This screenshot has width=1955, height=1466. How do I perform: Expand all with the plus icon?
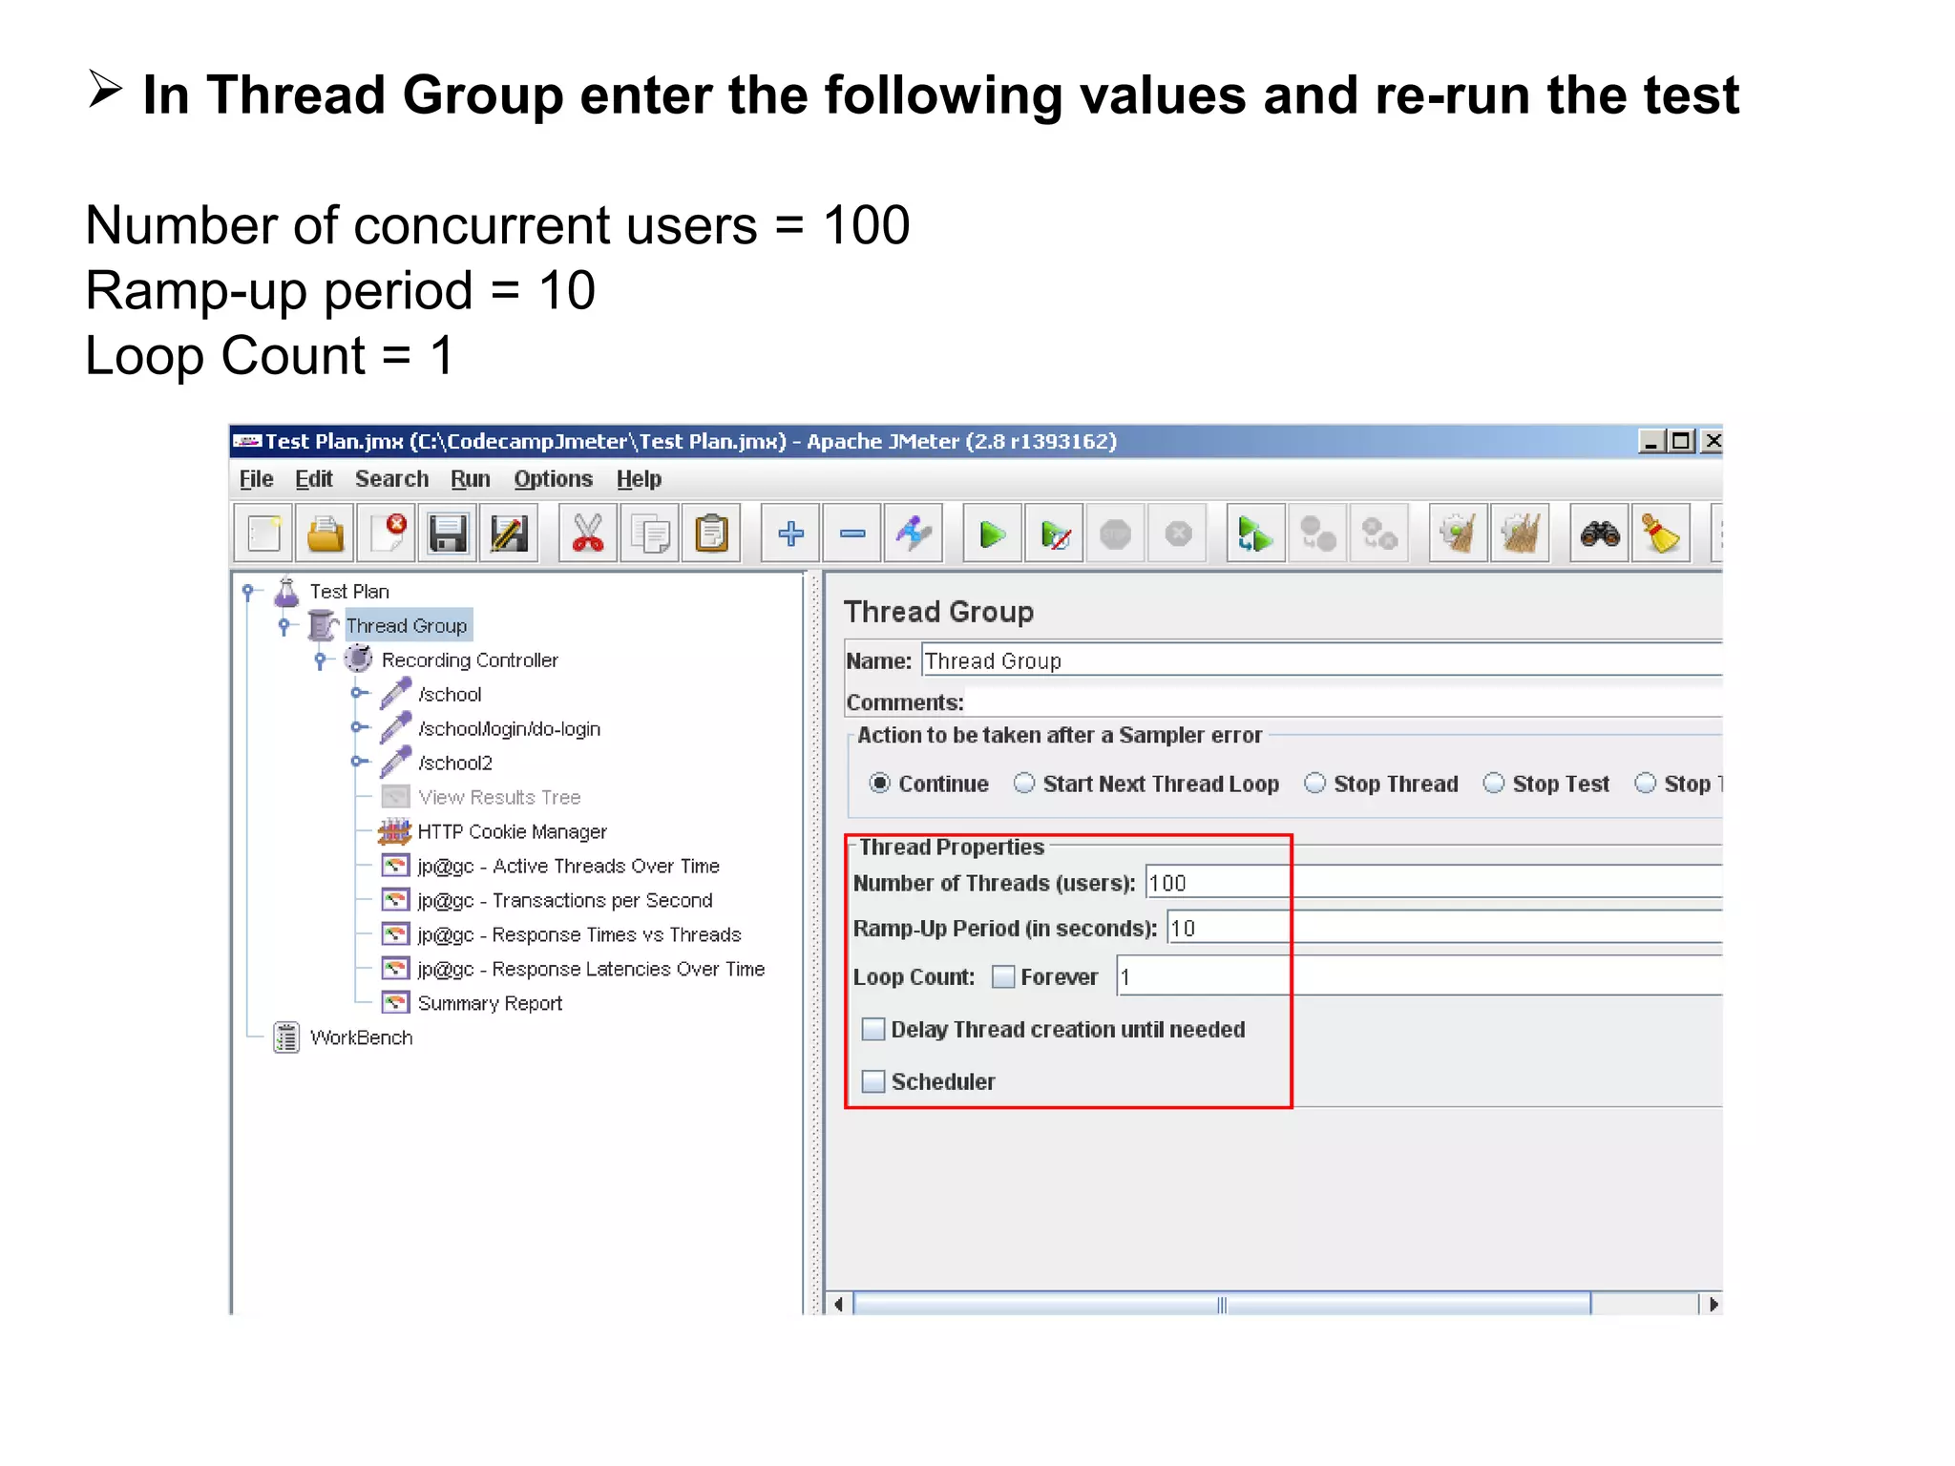(x=790, y=534)
